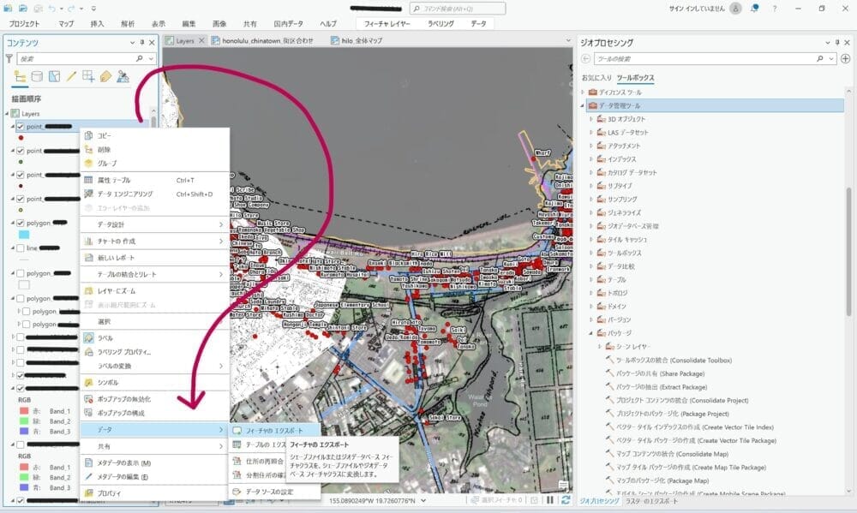Click the magnifier icon in geoprocessing tool search
The height and width of the screenshot is (513, 857).
pos(820,58)
